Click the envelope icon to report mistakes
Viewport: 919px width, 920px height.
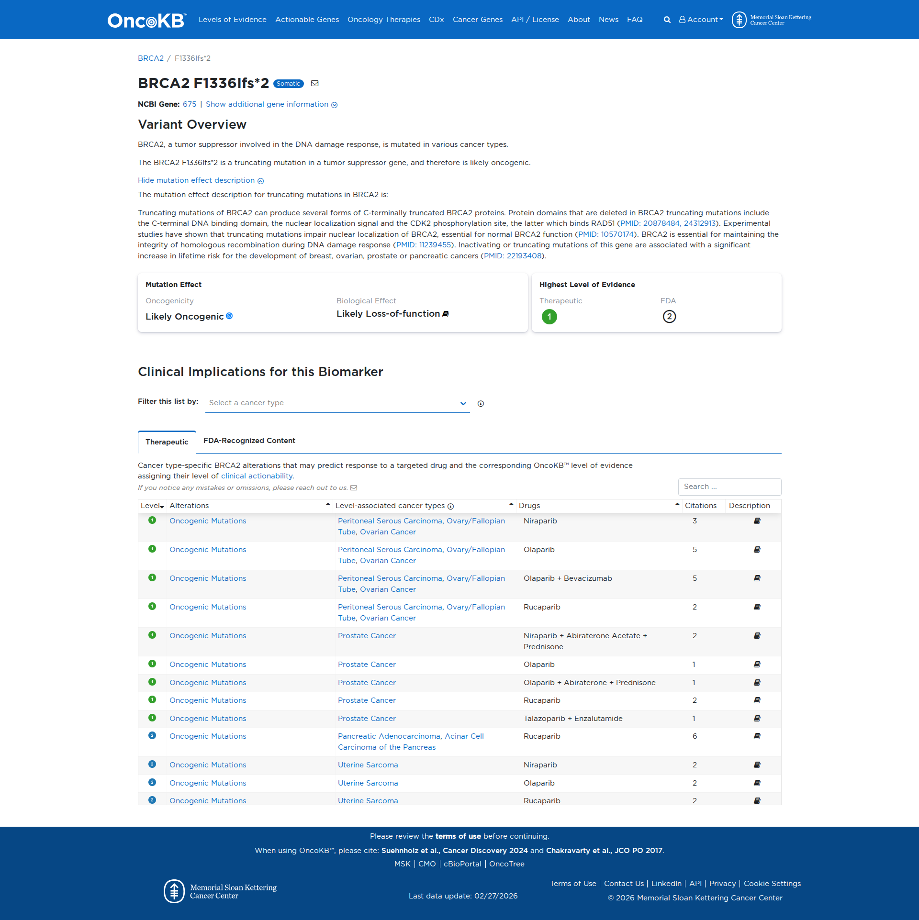pos(353,488)
